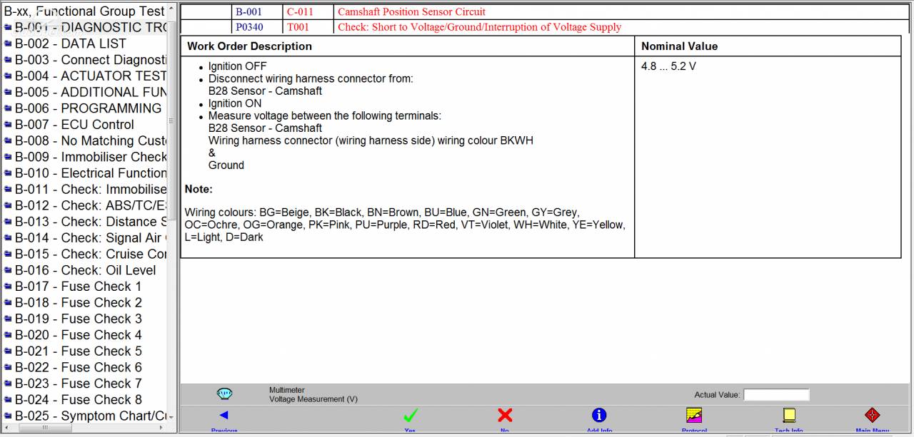This screenshot has height=437, width=914.
Task: Open Camshaft Position Sensor Circuit link
Action: coord(411,11)
